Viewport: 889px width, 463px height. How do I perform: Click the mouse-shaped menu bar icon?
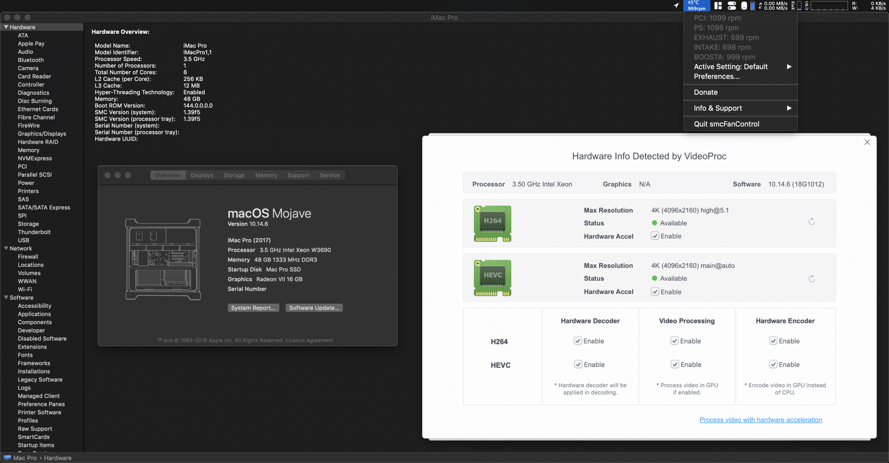pyautogui.click(x=744, y=6)
